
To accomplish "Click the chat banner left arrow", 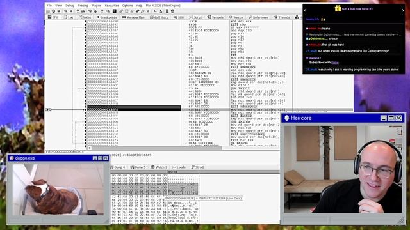I will pos(305,10).
